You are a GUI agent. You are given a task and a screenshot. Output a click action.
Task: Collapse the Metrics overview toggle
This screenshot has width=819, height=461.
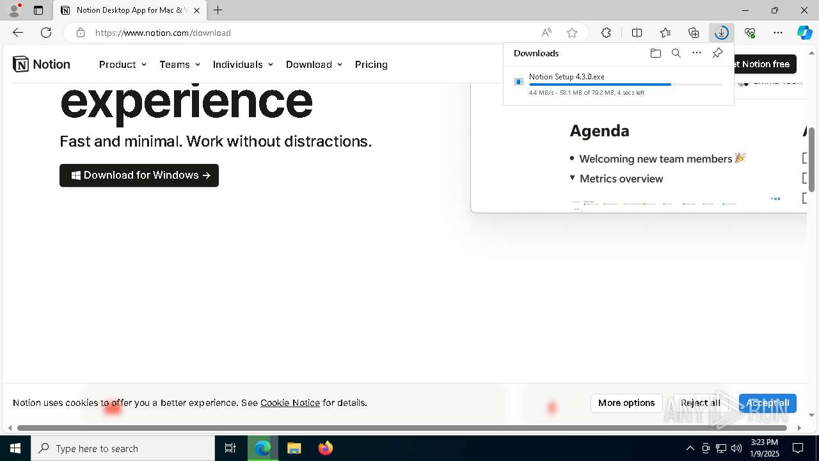coord(573,178)
